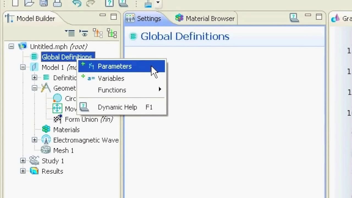
Task: Click the Dynamic Help laptop icon in the top toolbar
Action: point(123,3)
